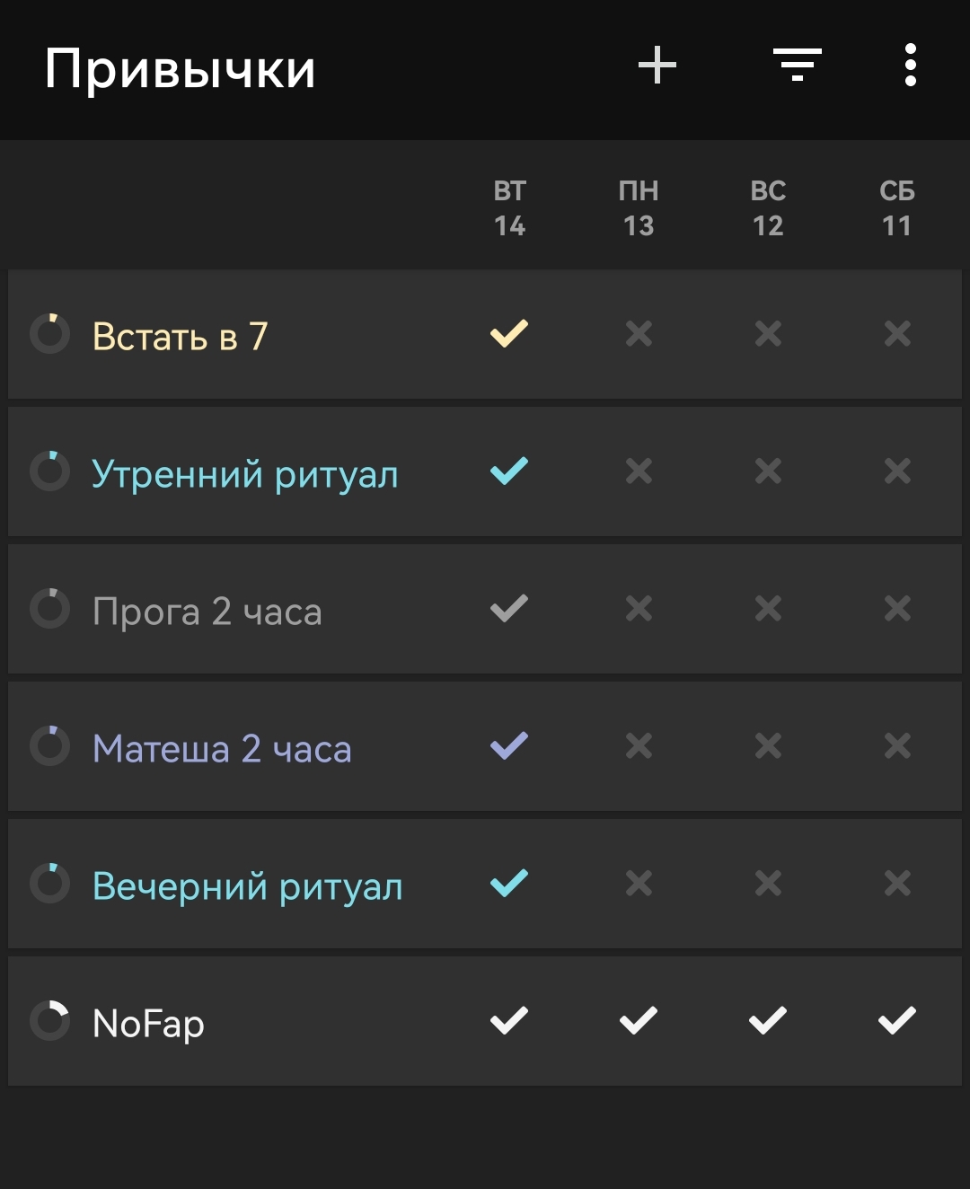Uncheck Встать в 7 for Tuesday 14
This screenshot has height=1189, width=970.
tap(509, 334)
